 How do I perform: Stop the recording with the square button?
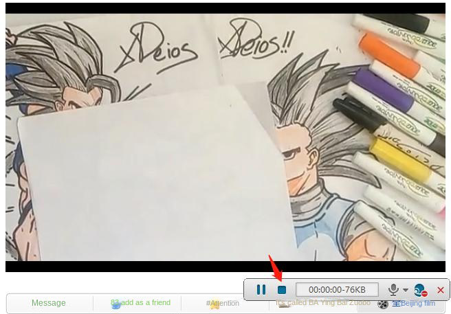[282, 290]
